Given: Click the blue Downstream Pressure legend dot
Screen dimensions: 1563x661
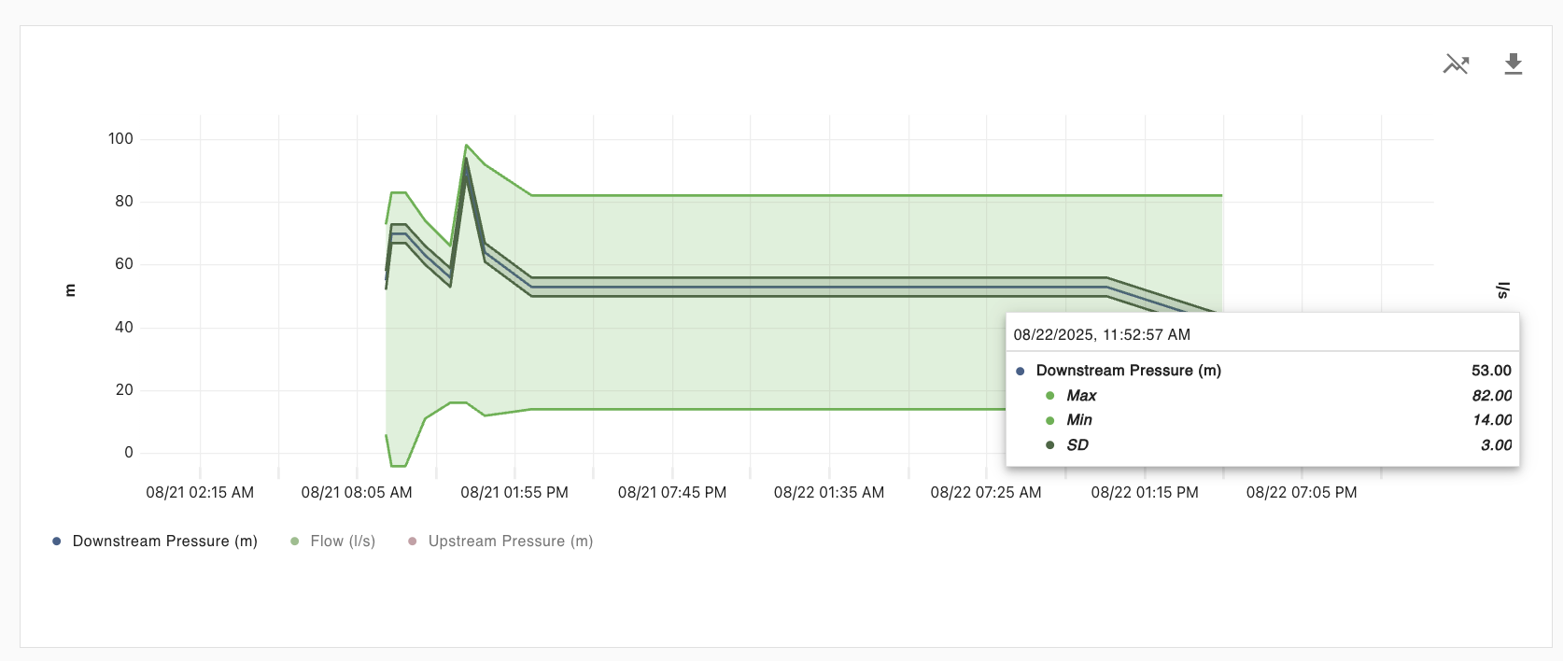Looking at the screenshot, I should click(57, 541).
